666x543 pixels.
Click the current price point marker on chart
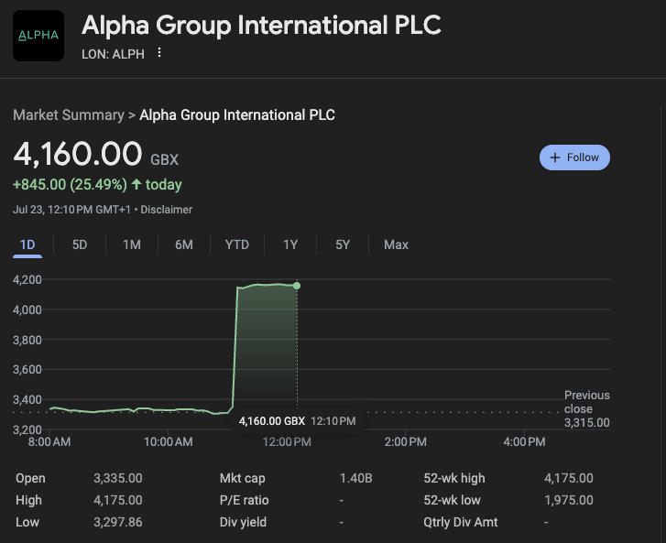297,286
